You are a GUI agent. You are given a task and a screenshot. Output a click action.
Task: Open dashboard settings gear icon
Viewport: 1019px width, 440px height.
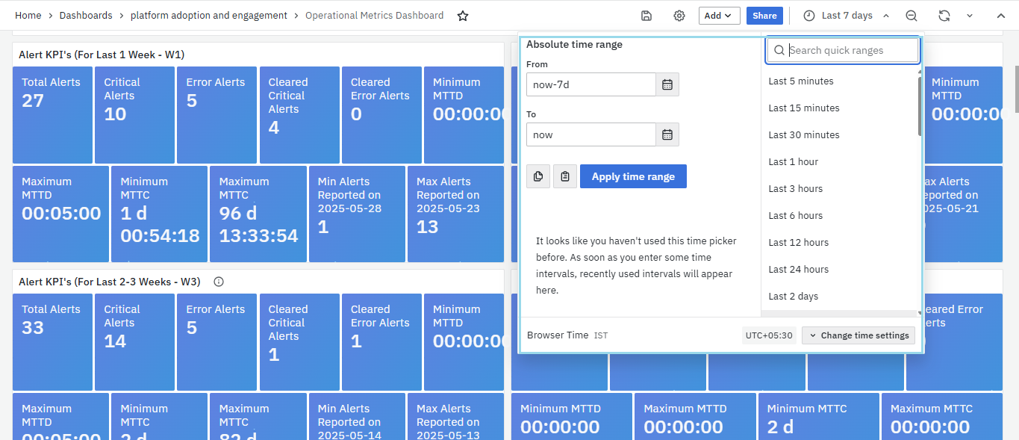coord(679,16)
